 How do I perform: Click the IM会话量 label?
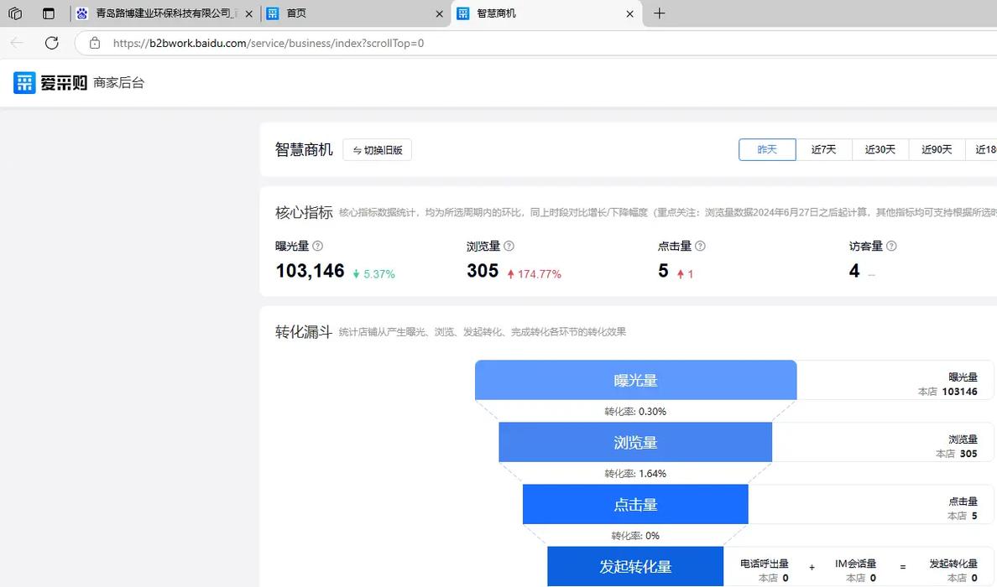[855, 564]
